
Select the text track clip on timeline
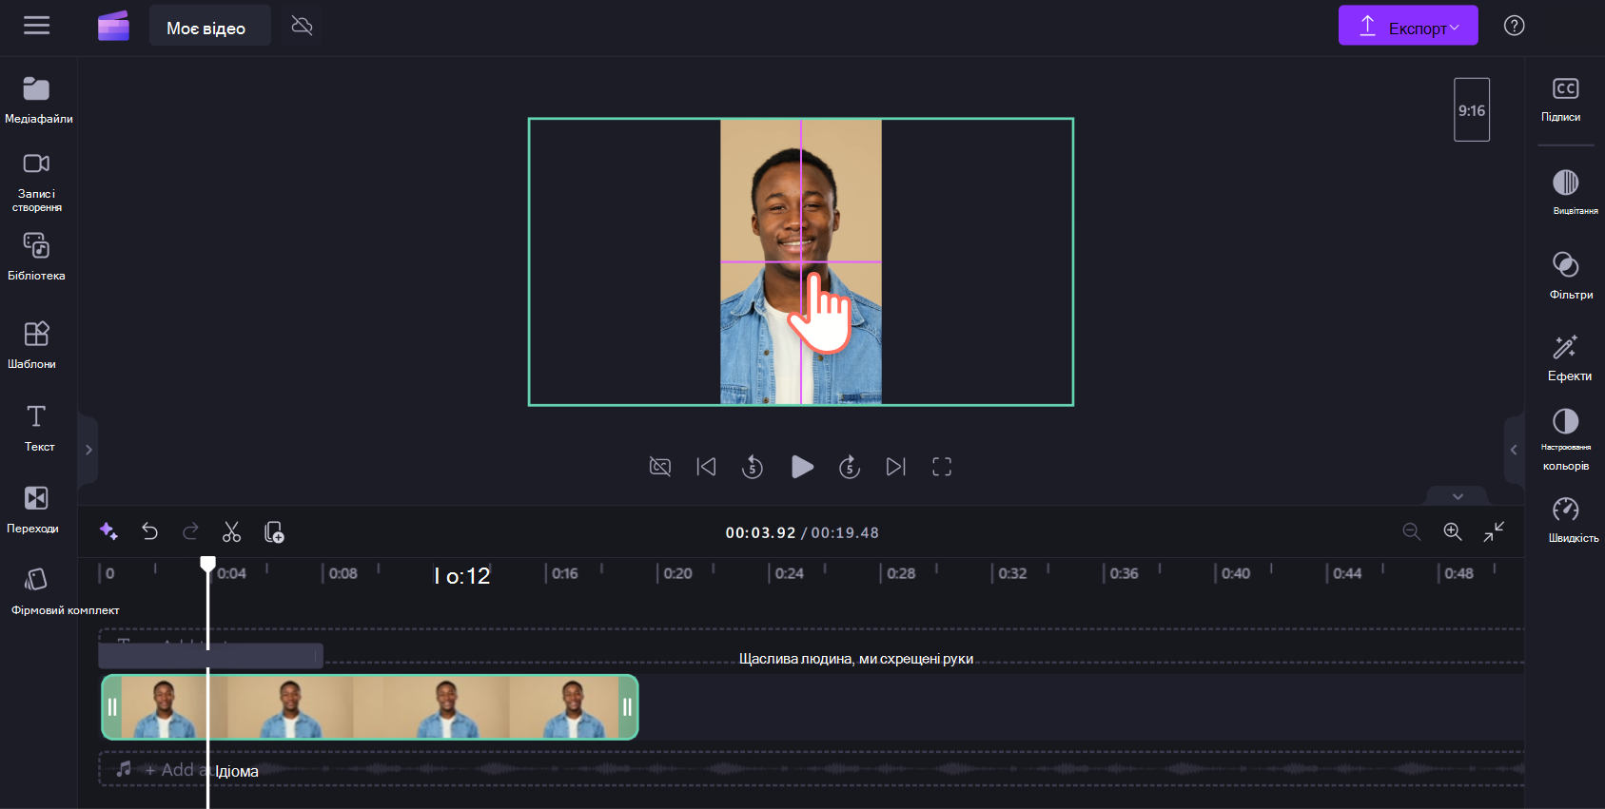tap(211, 655)
